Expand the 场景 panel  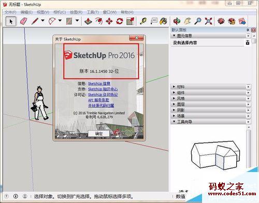coord(174,116)
